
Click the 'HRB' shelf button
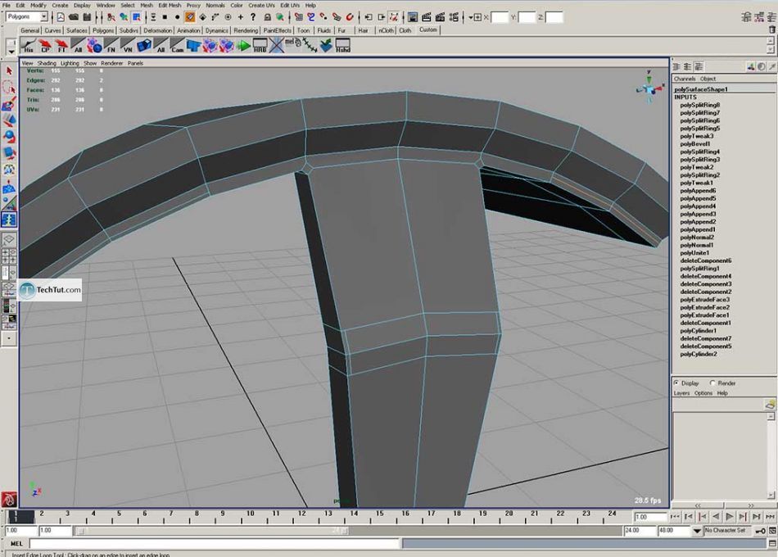(260, 45)
